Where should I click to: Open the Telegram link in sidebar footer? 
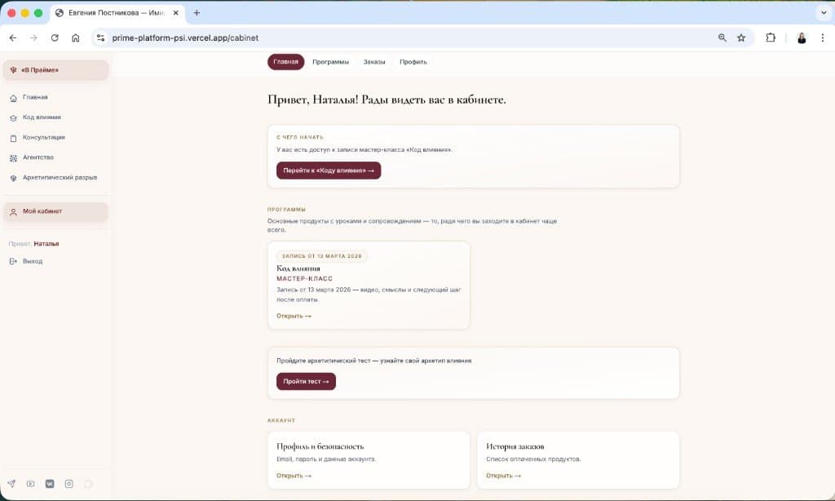[x=11, y=484]
